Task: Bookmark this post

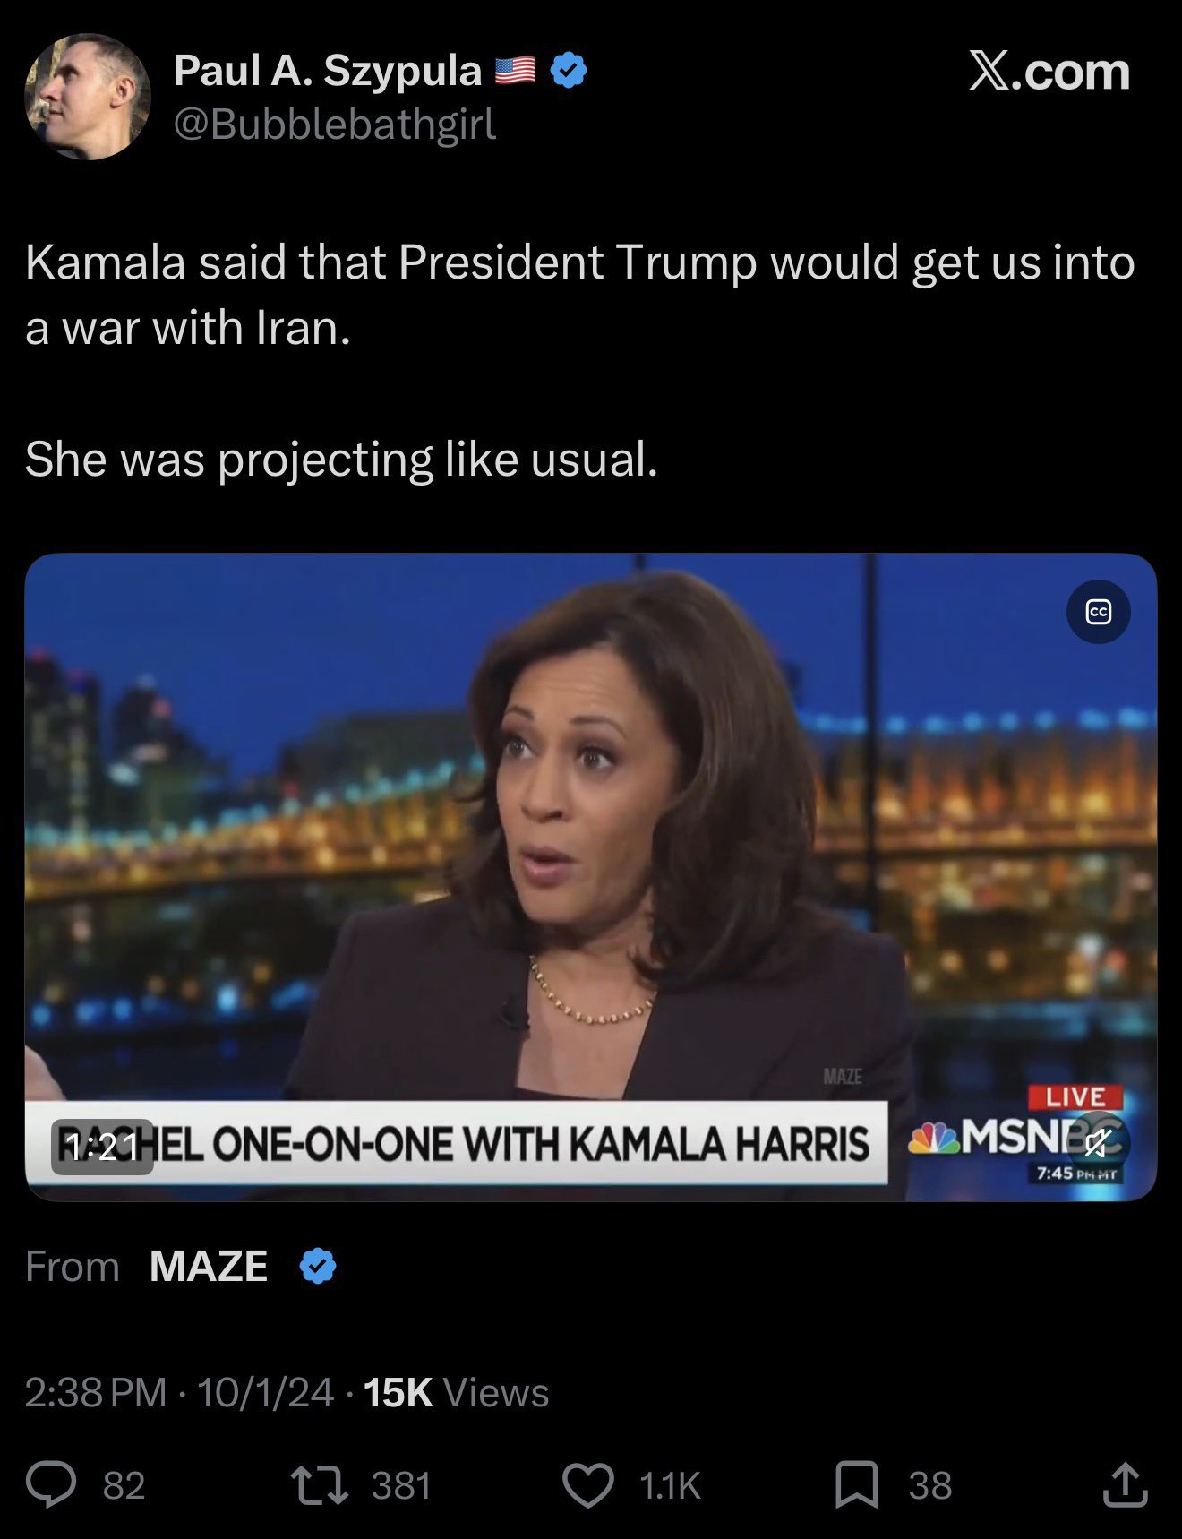Action: [856, 1485]
